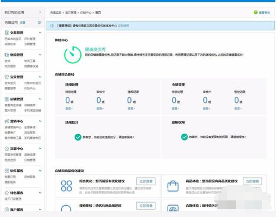This screenshot has height=219, width=276.
Task: Click 查看 under 违规处理 审核中
Action: click(x=100, y=109)
